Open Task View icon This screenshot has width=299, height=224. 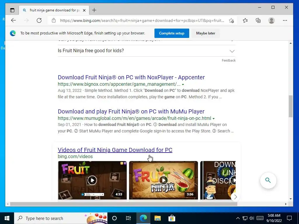coord(128,218)
